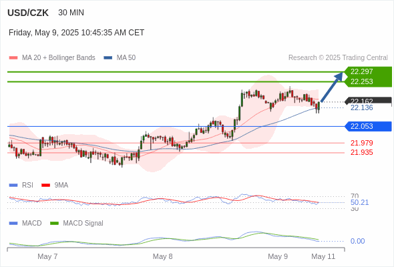Click the May 11 date axis marker

point(323,256)
